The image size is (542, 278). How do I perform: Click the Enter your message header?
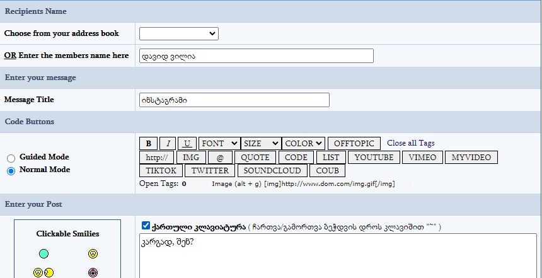click(x=40, y=78)
